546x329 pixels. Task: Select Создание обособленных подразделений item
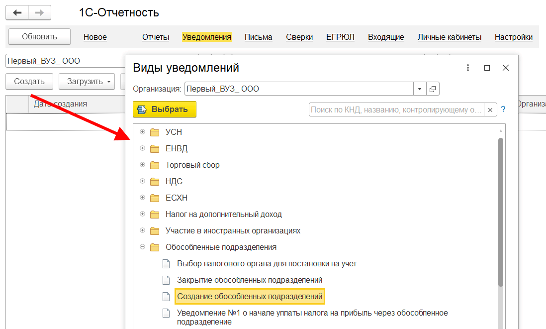pyautogui.click(x=250, y=297)
